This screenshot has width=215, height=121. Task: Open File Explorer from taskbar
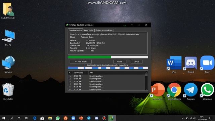50,118
